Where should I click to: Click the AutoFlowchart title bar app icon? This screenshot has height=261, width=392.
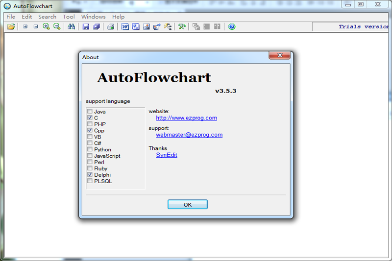pyautogui.click(x=7, y=6)
